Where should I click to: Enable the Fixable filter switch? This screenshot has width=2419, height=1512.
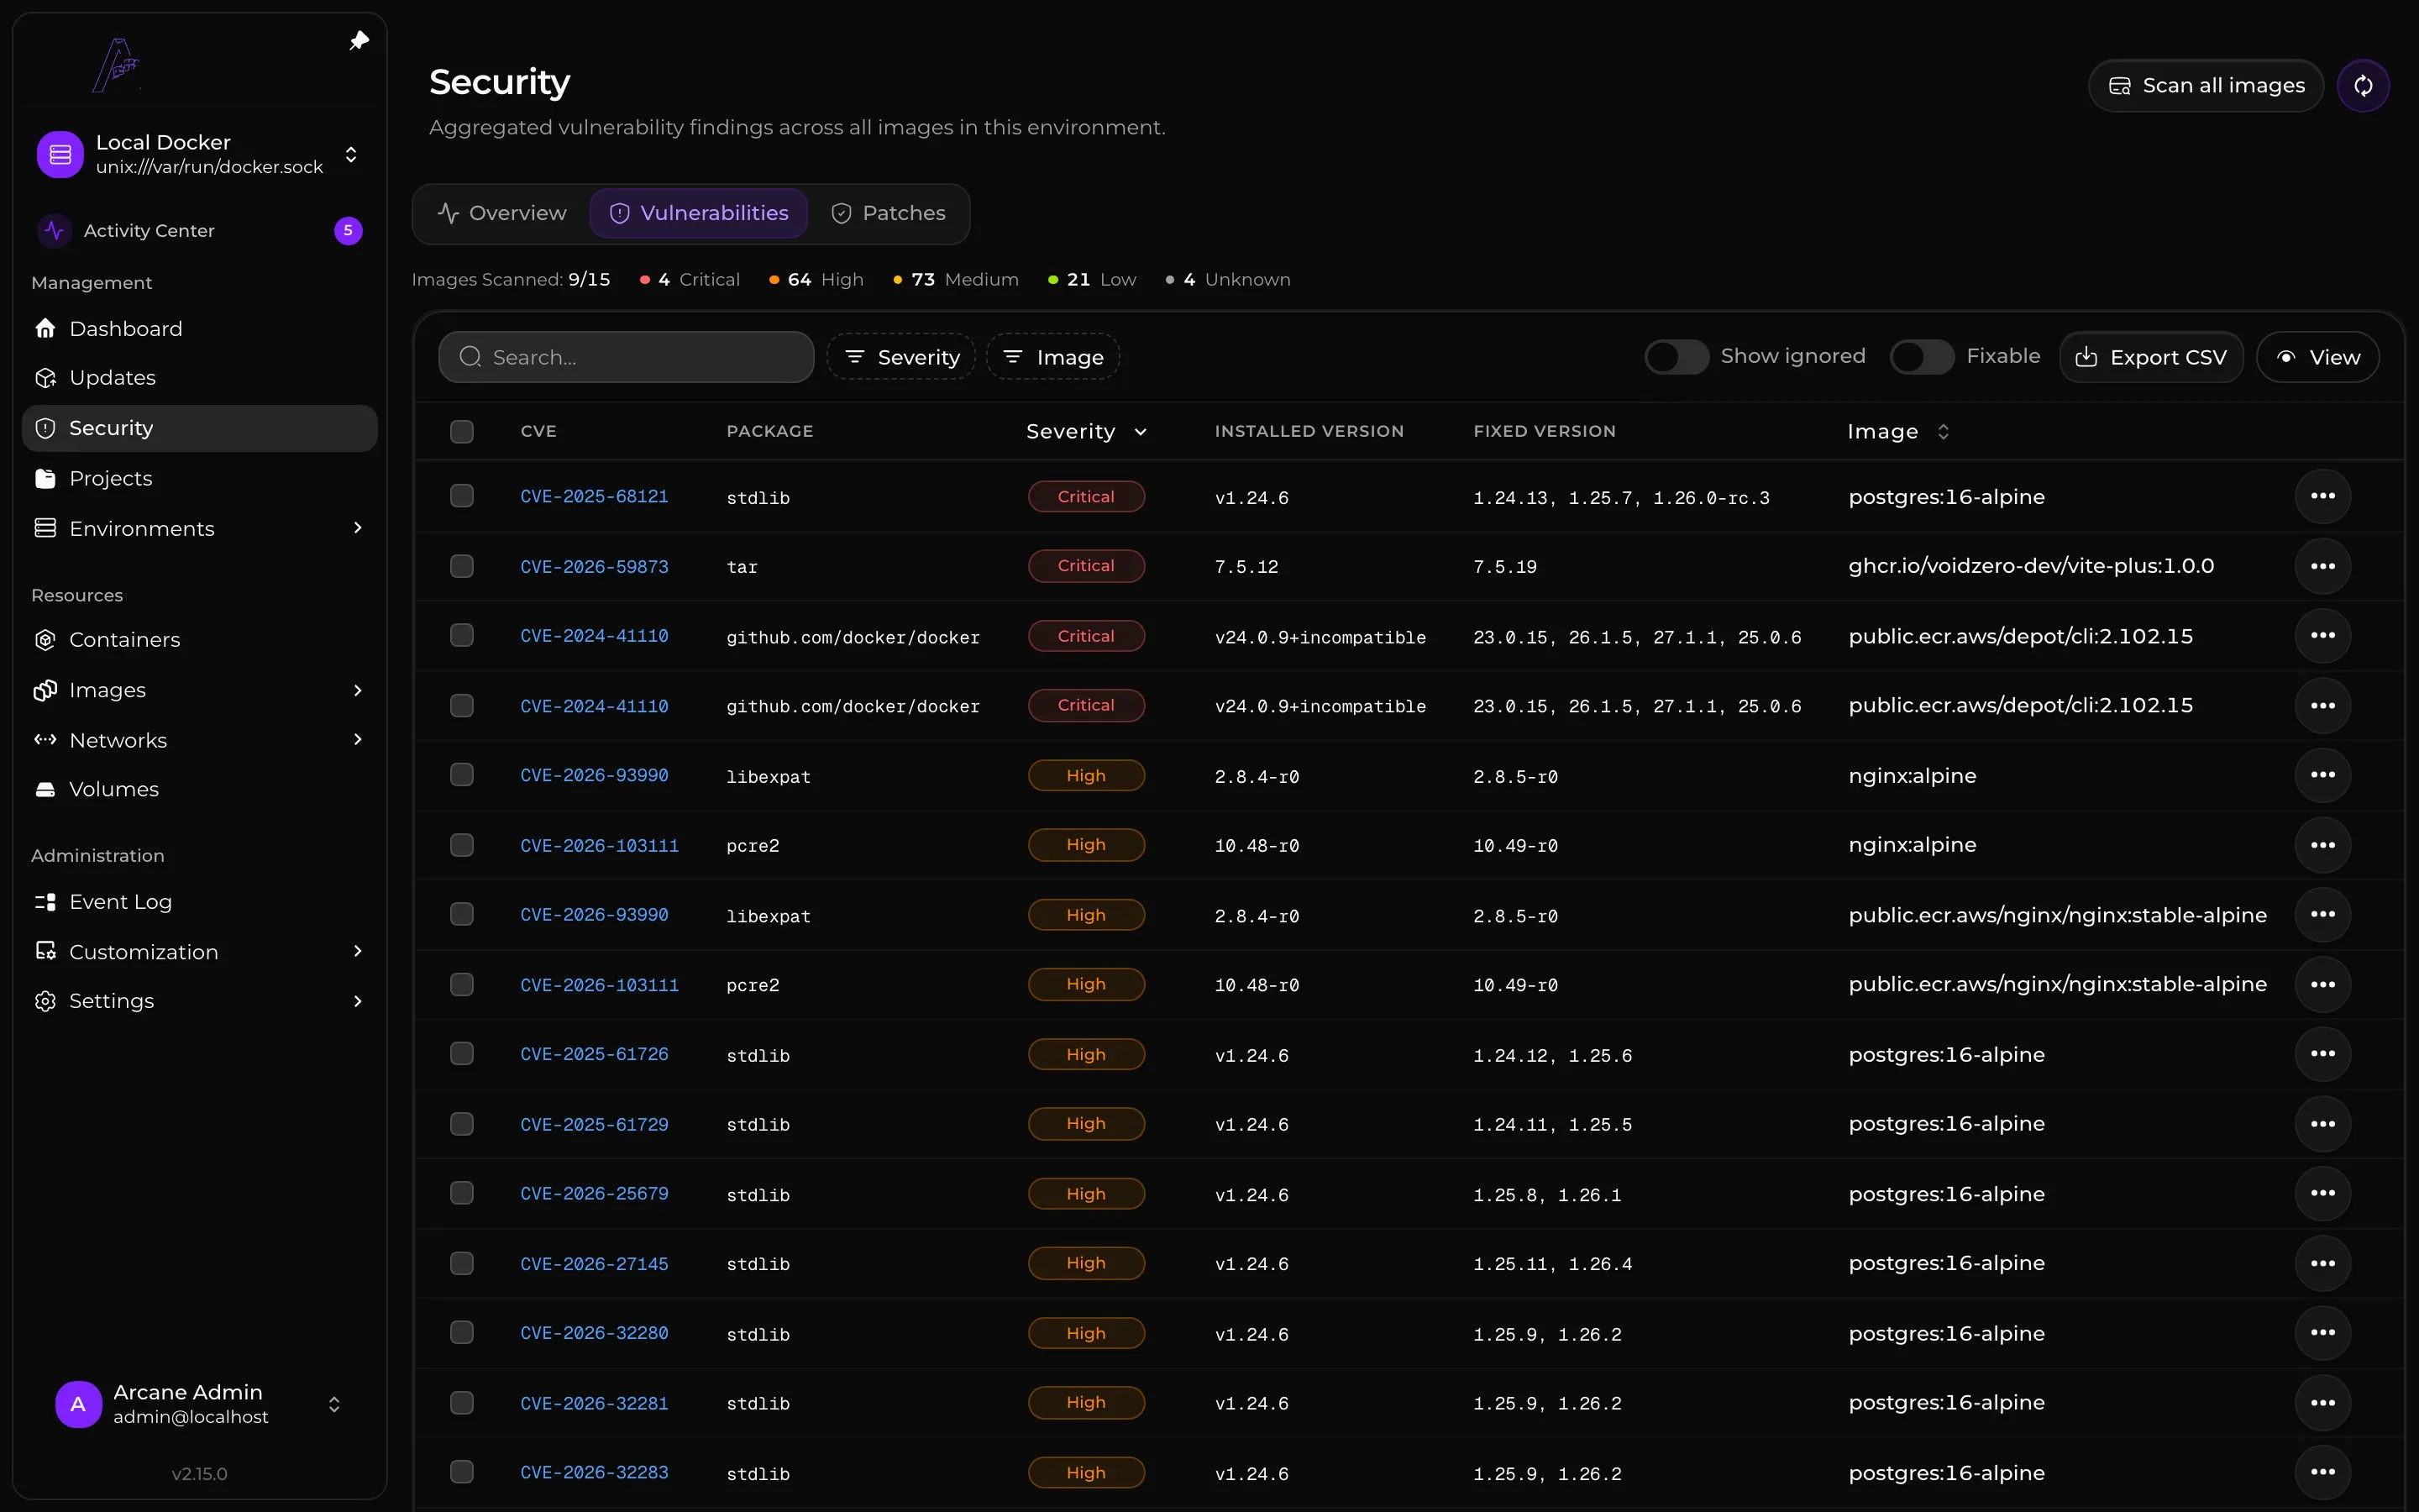tap(1921, 357)
